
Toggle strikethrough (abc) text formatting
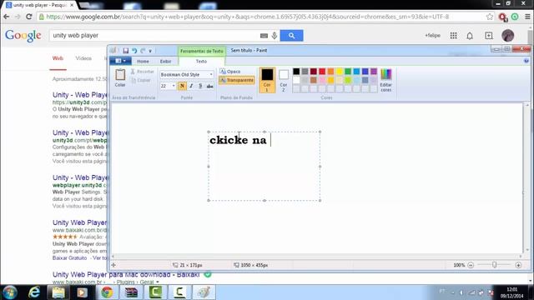pos(209,86)
